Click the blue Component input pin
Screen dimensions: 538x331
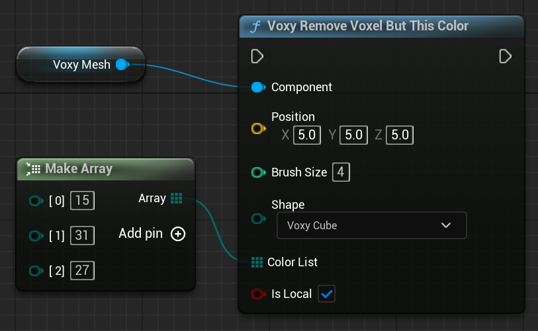pyautogui.click(x=258, y=87)
